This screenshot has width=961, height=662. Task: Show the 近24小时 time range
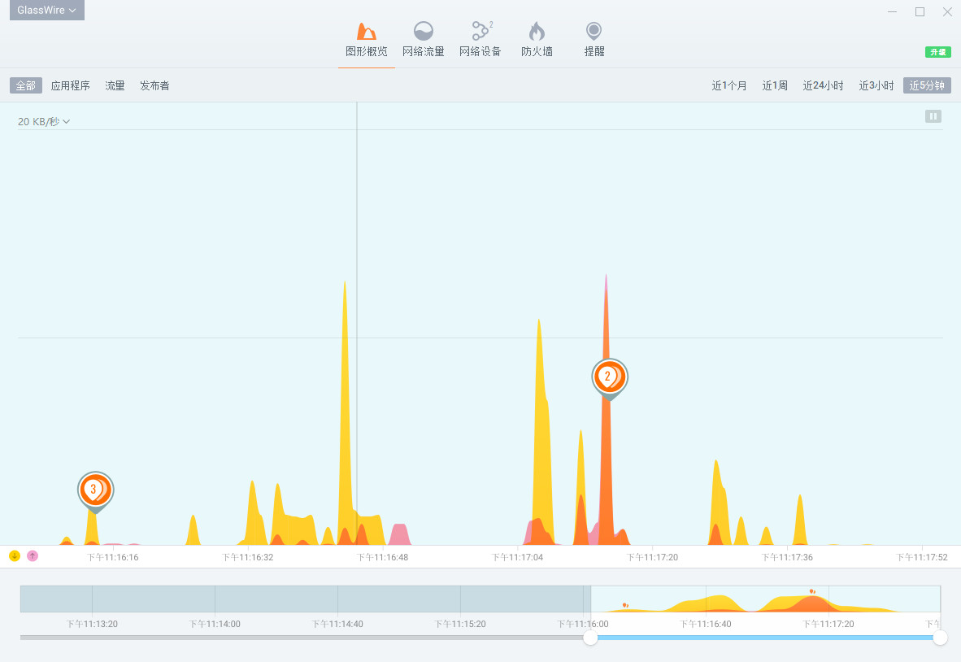click(x=823, y=86)
